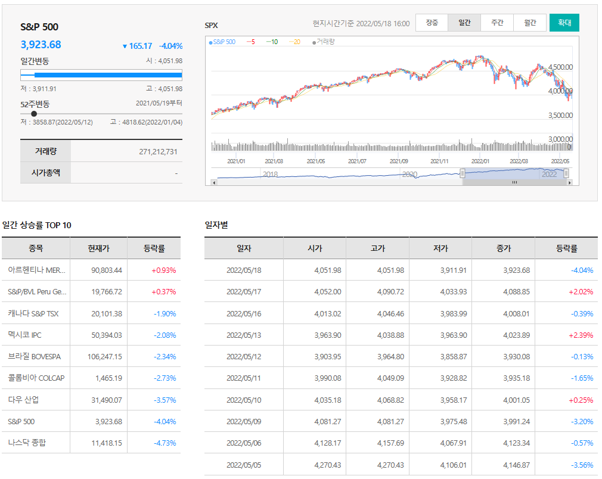
Task: Click the 2022/05/12 date cell
Action: [x=244, y=356]
